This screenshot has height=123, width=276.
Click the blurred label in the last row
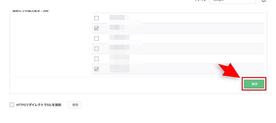click(x=119, y=69)
